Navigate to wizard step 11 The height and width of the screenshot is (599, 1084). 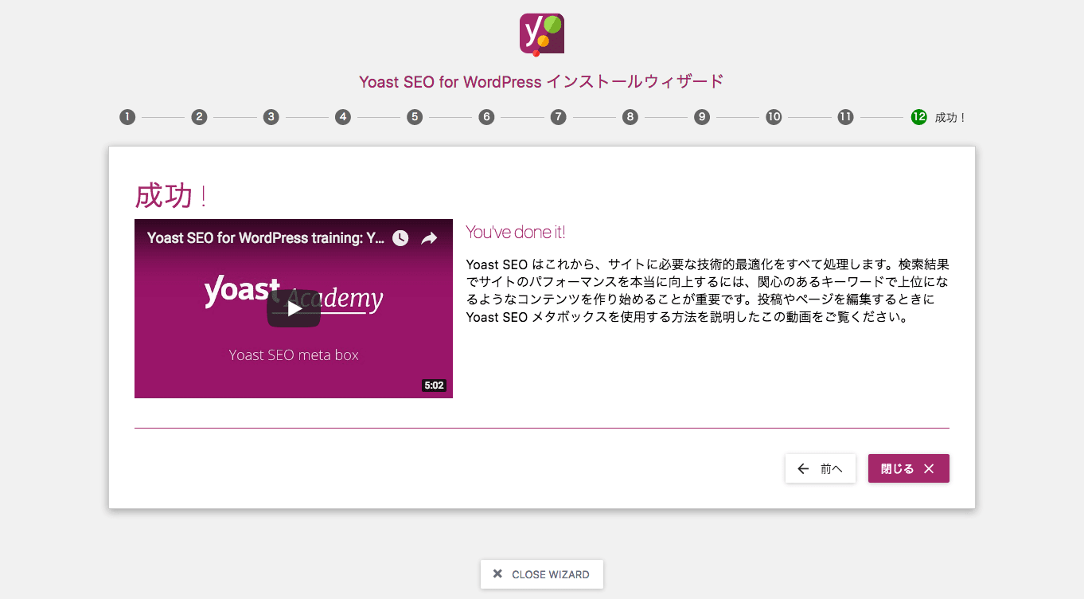845,117
